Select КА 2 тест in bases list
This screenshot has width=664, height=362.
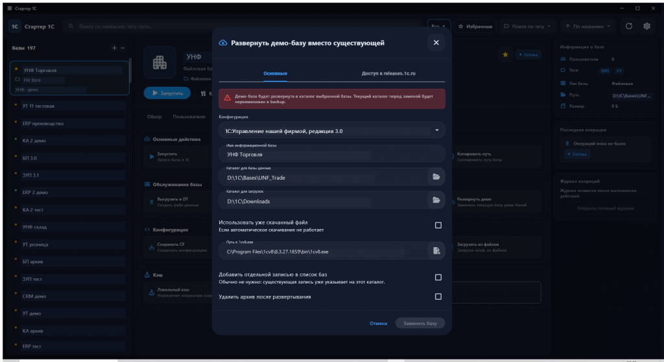click(69, 210)
